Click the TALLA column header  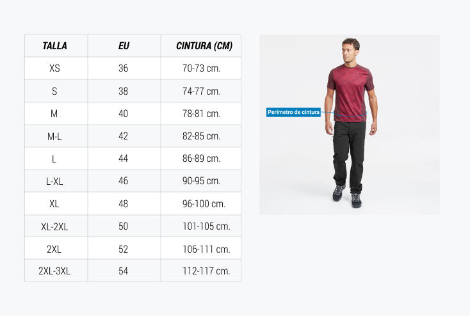click(54, 46)
